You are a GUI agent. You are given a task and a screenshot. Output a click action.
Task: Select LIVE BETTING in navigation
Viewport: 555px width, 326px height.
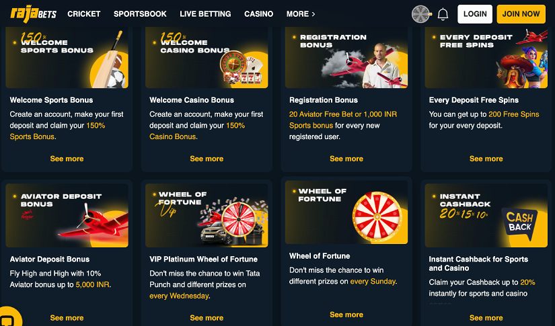[x=205, y=14]
